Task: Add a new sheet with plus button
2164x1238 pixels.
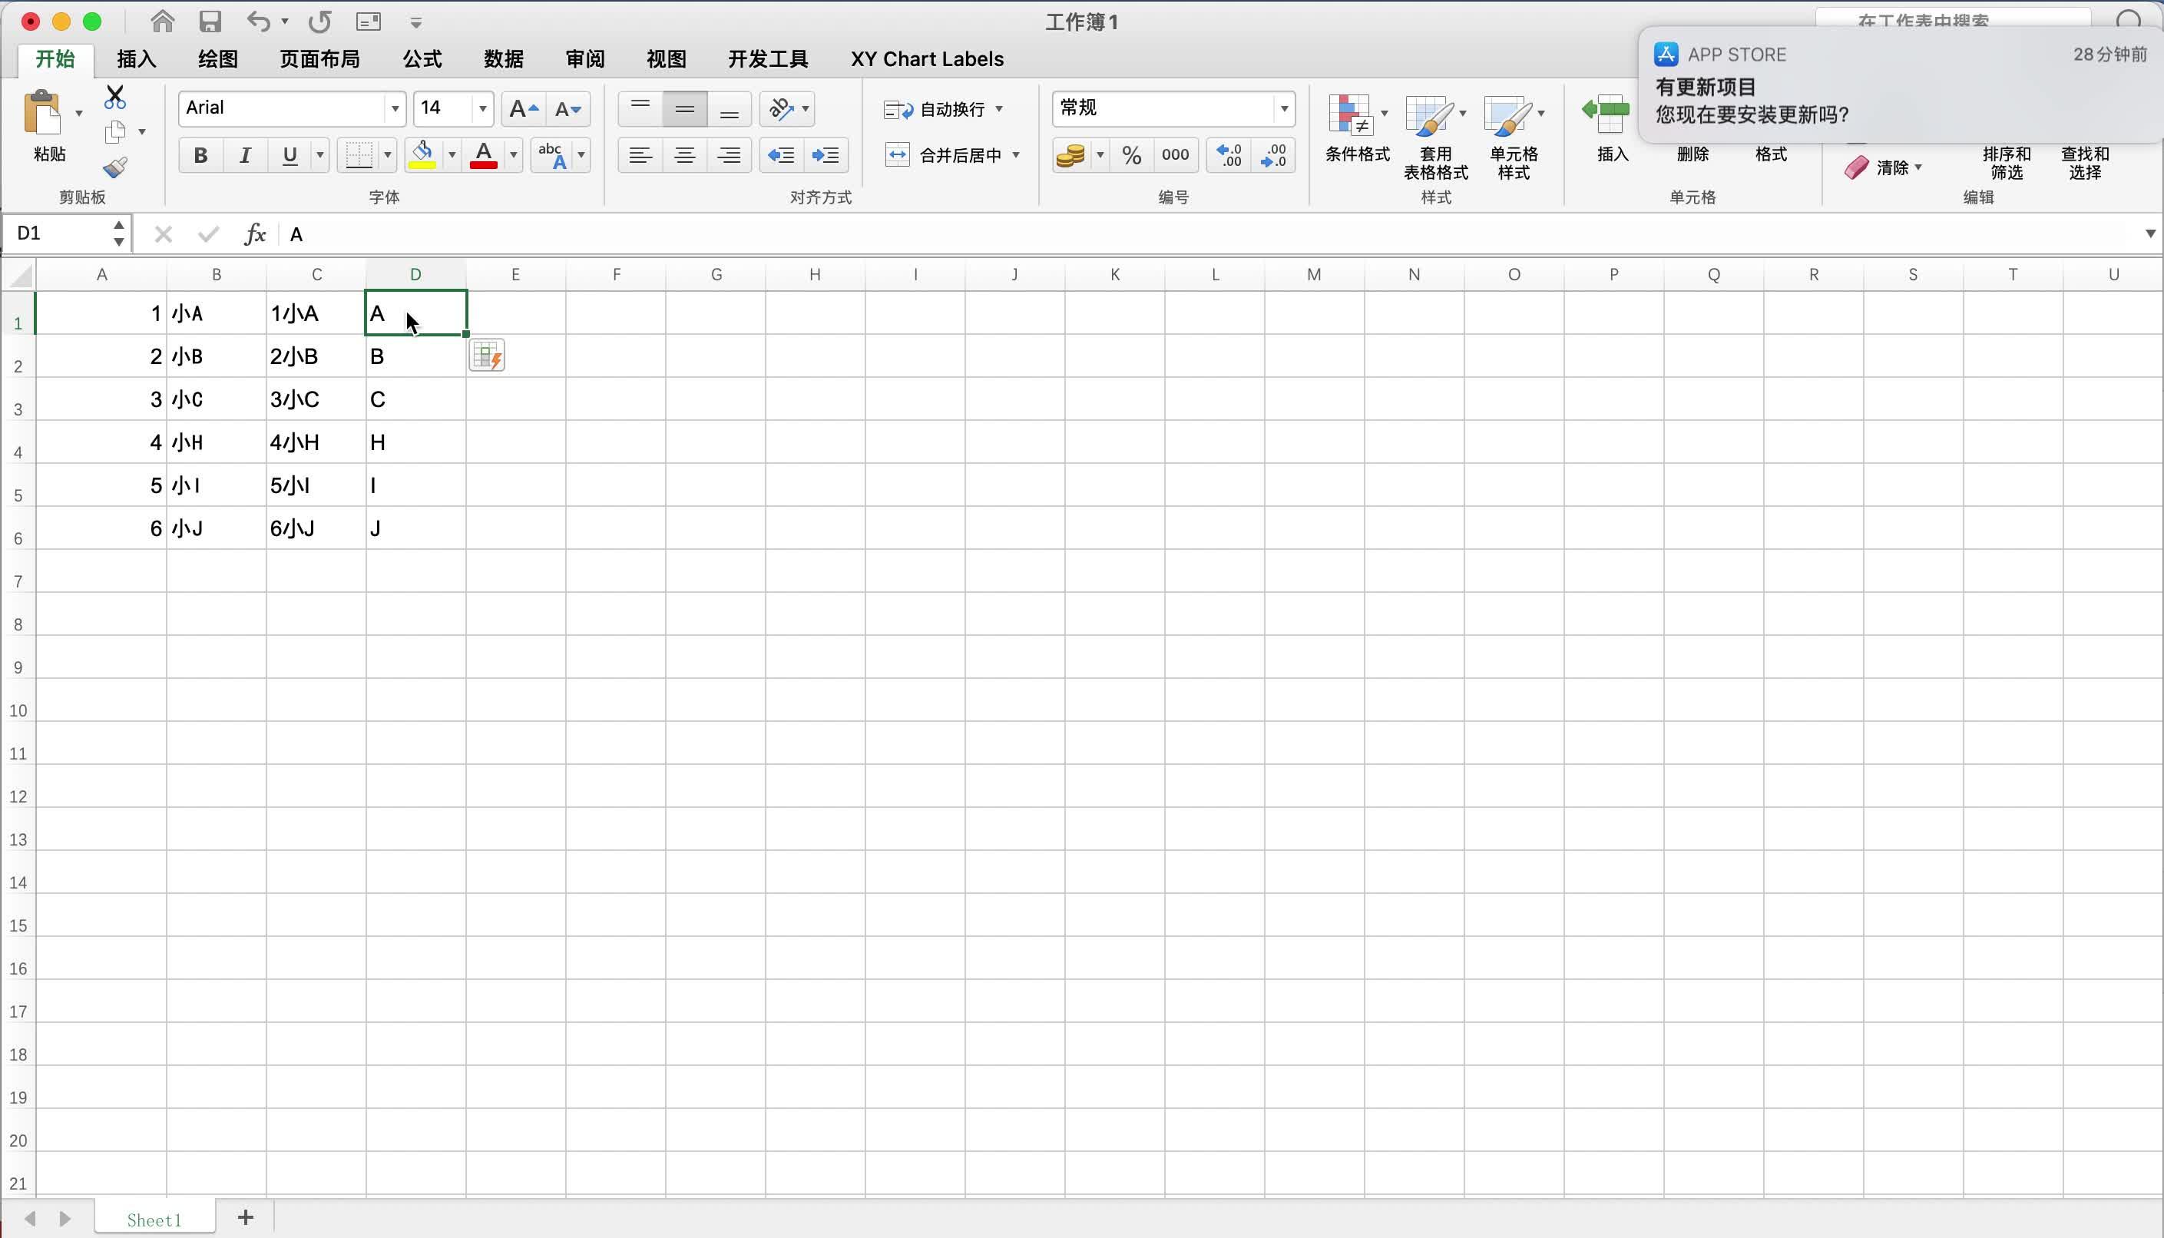Action: coord(246,1217)
